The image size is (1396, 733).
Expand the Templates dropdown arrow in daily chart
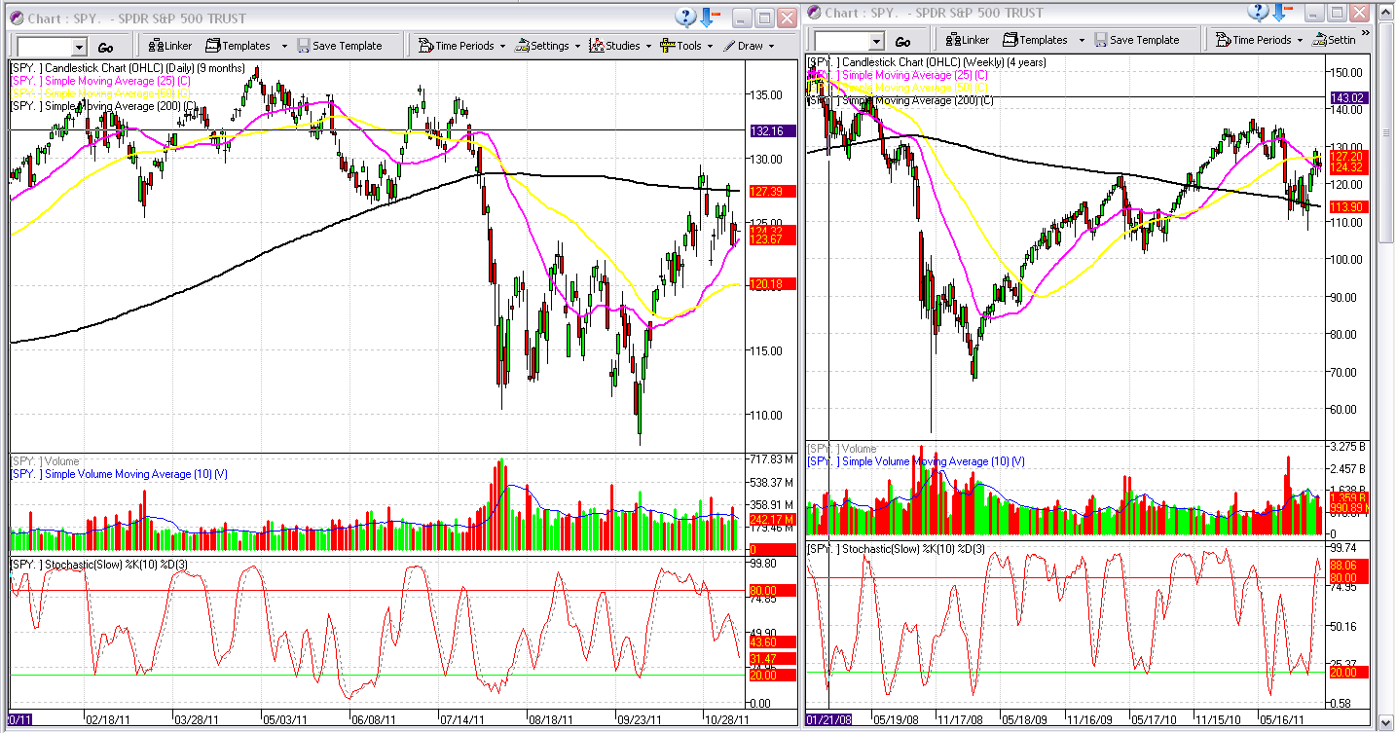(x=284, y=46)
